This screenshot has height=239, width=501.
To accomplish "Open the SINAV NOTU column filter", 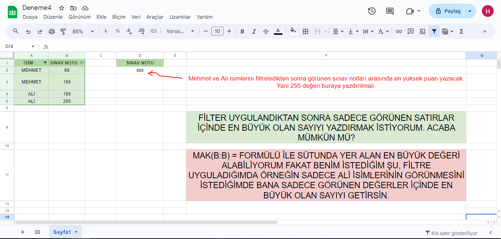I will click(81, 63).
